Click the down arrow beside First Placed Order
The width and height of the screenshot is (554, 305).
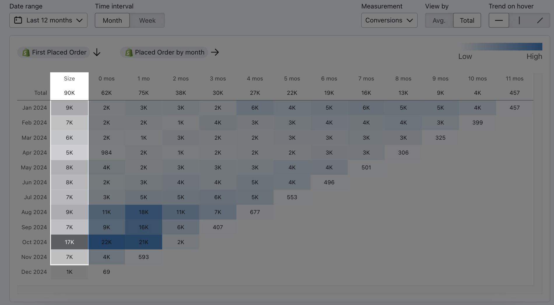click(97, 52)
